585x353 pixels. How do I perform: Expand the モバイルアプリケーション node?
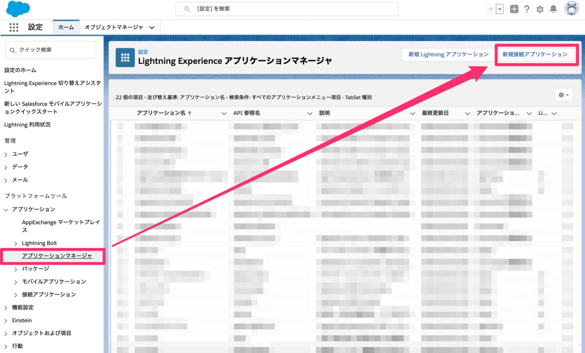[16, 282]
